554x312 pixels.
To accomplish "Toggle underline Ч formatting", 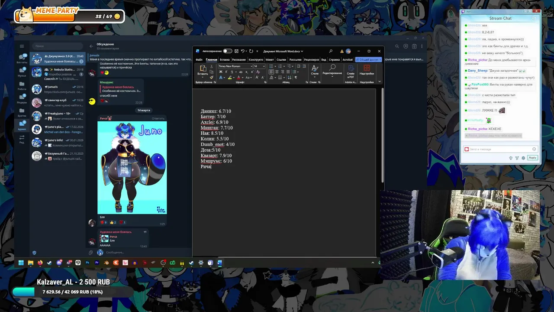I will point(232,72).
